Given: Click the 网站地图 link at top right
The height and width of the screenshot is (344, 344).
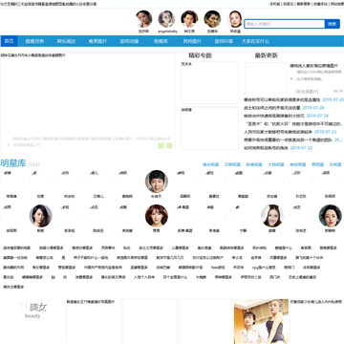Looking at the screenshot, I should [x=337, y=4].
